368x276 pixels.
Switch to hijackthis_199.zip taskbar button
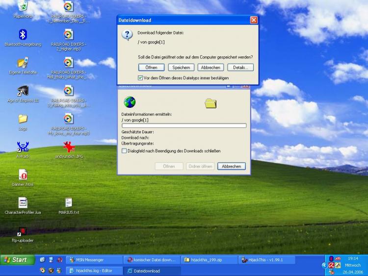click(209, 260)
